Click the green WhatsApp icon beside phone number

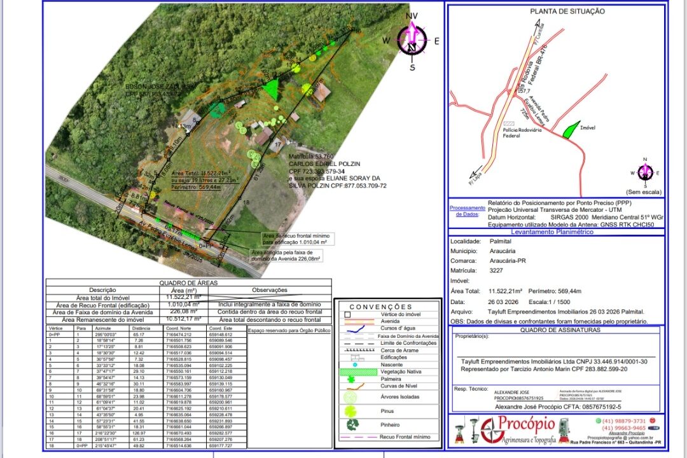pyautogui.click(x=598, y=420)
